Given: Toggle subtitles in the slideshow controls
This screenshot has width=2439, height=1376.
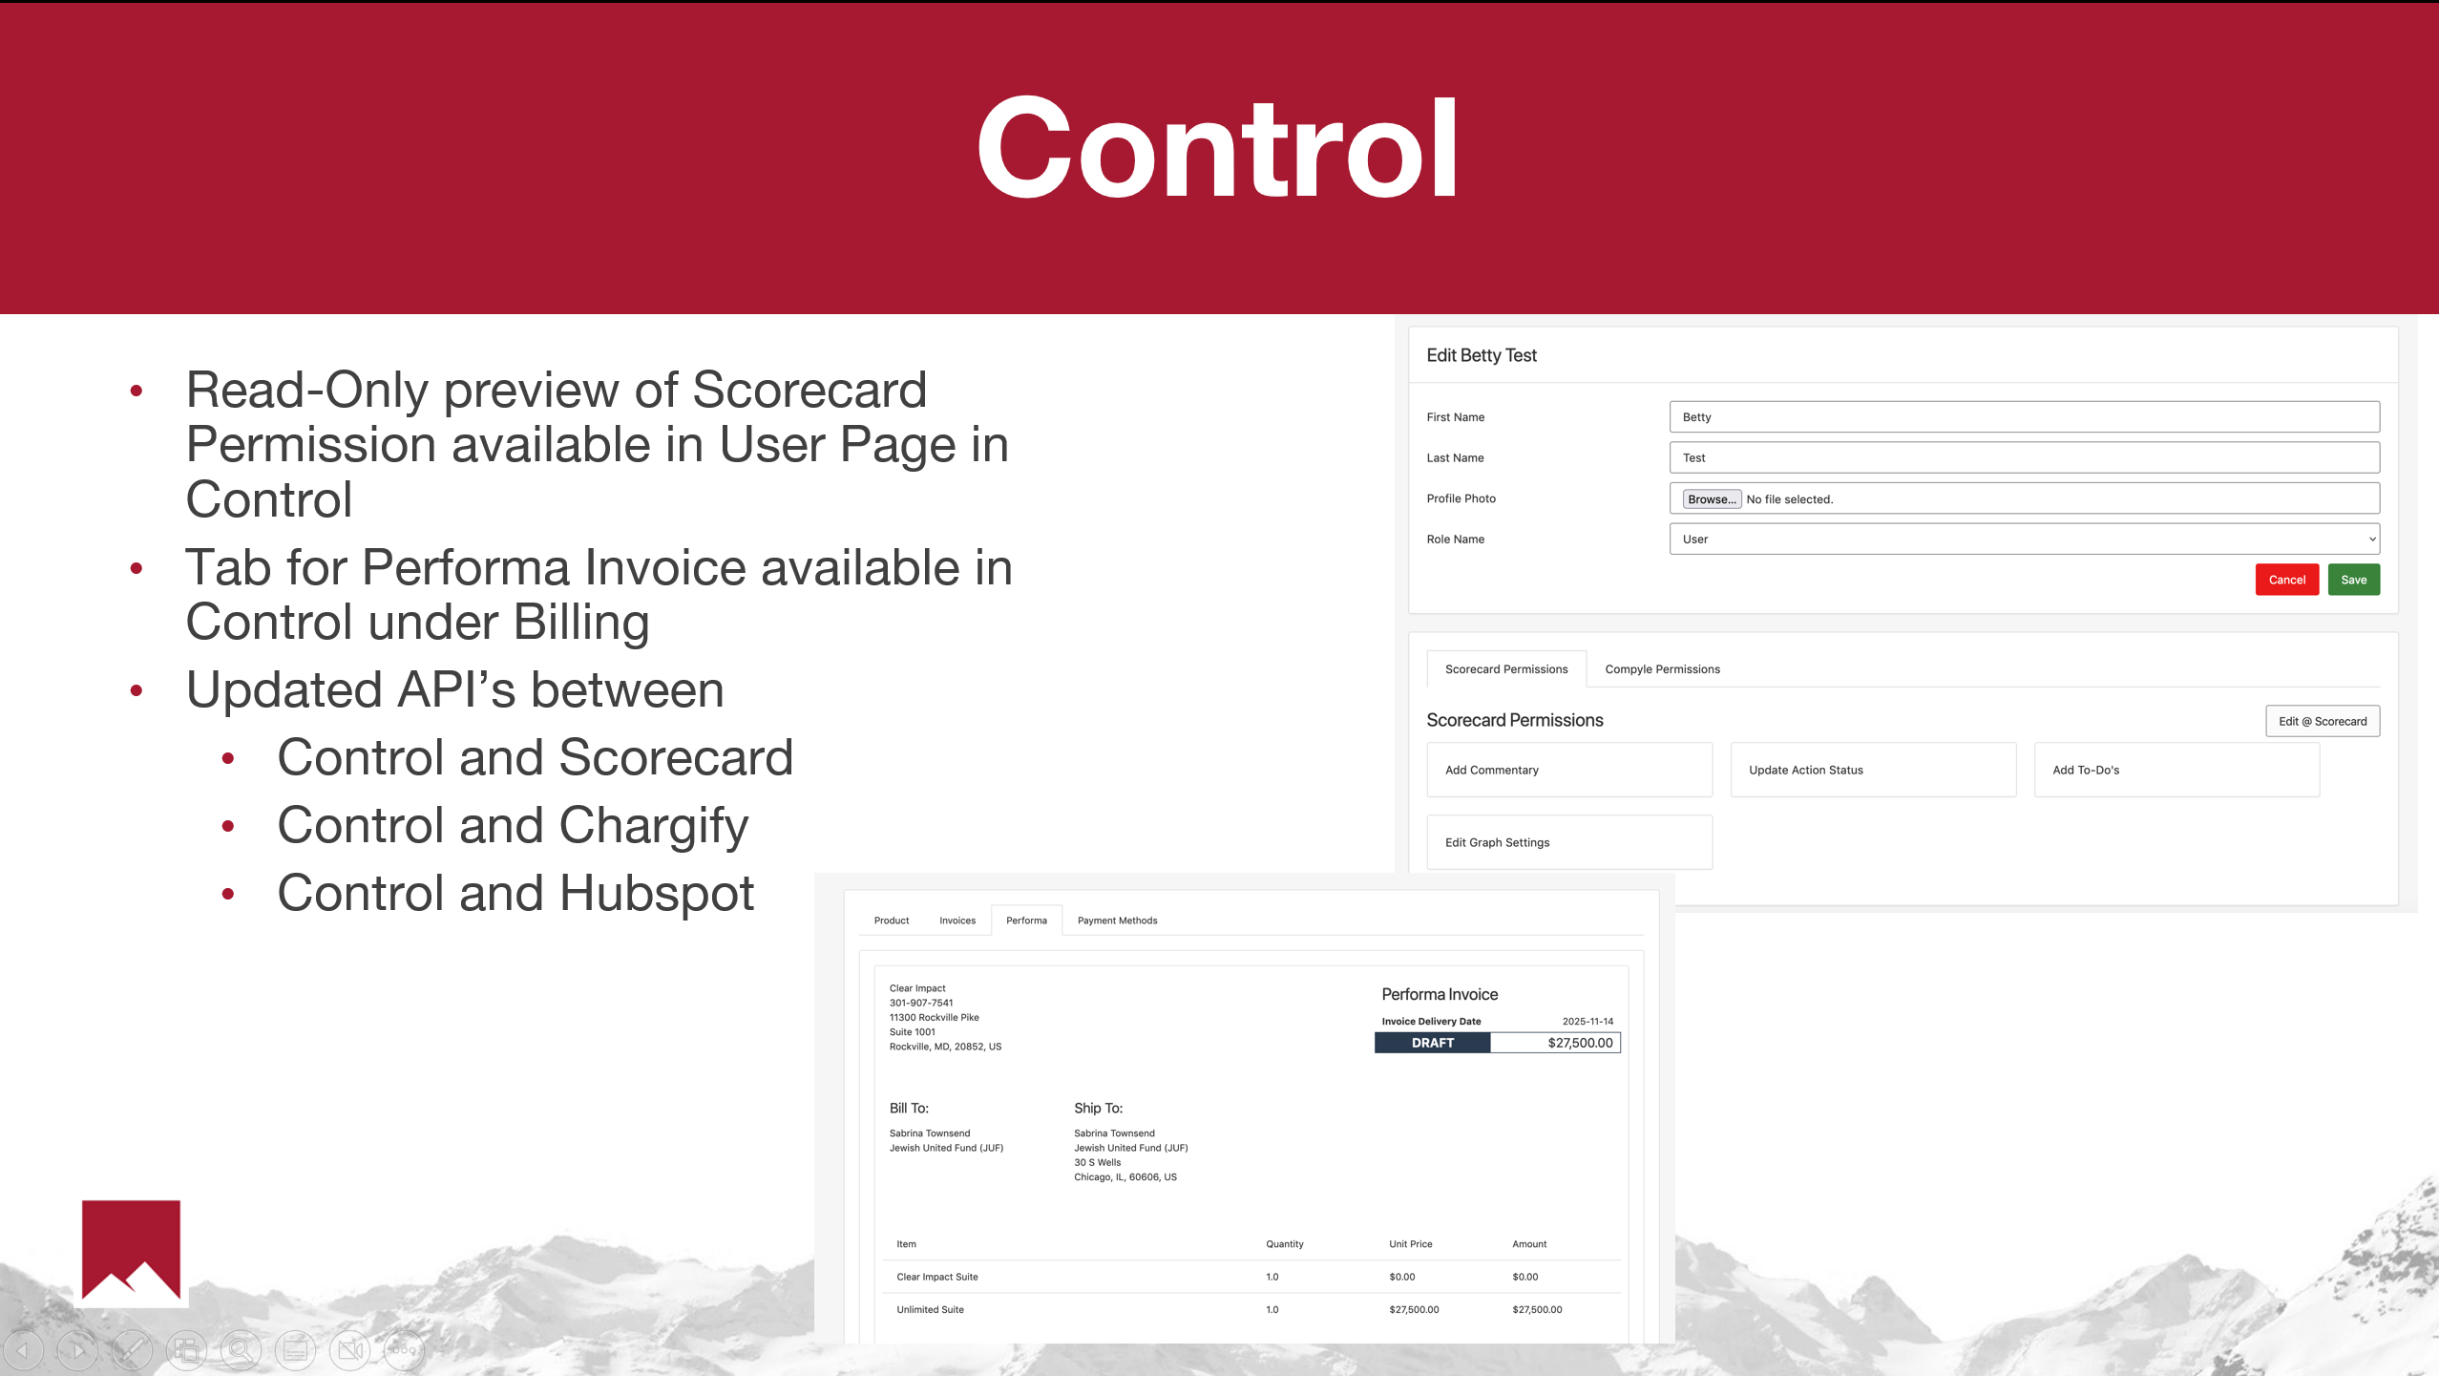Looking at the screenshot, I should pos(295,1350).
